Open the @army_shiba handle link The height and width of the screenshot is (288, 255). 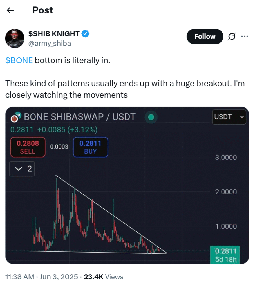[x=50, y=44]
